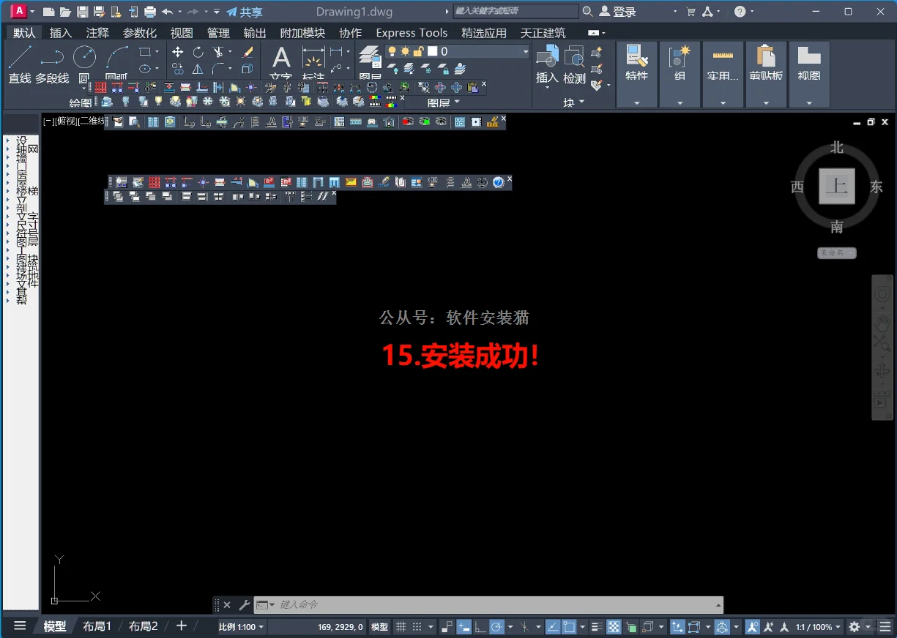
Task: Open the Express Tools ribbon tab
Action: [412, 32]
